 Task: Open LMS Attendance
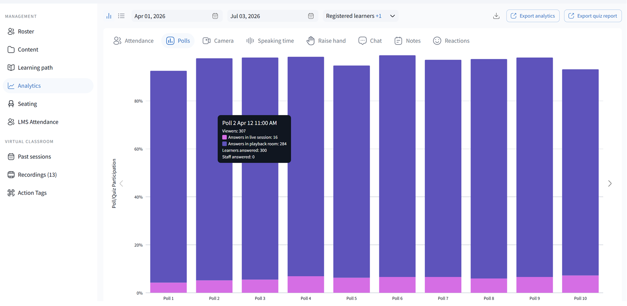click(x=48, y=122)
